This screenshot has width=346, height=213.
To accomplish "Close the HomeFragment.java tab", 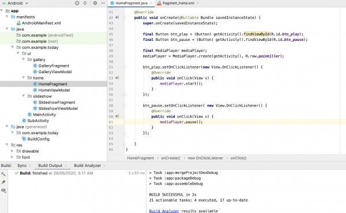I will tap(151, 3).
